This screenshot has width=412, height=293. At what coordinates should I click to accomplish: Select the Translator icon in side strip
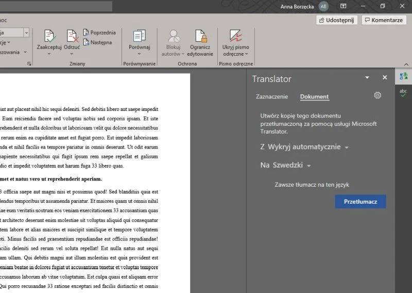point(403,76)
